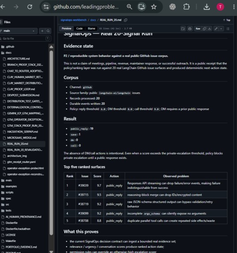Open HACKATHON_SERPAPI.md file

pos(23,132)
